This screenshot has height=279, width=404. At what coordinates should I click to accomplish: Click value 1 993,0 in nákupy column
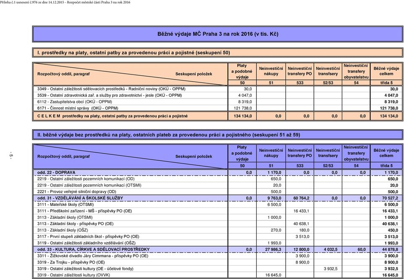274,243
